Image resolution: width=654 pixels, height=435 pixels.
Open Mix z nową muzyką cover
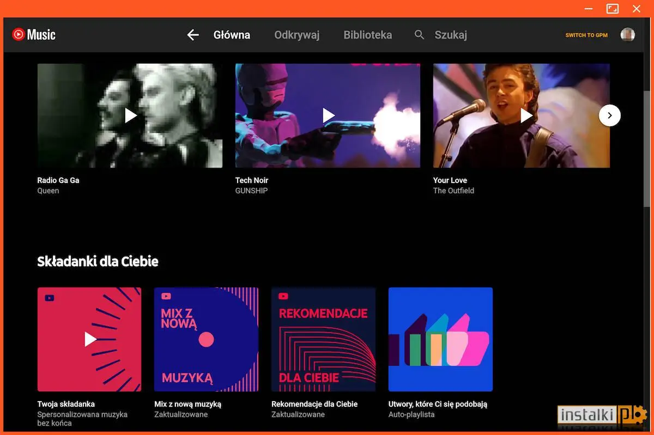coord(207,339)
